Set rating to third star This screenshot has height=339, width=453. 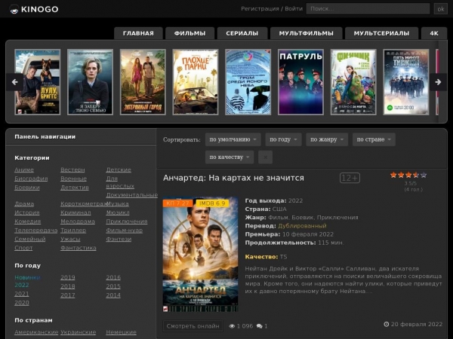408,175
